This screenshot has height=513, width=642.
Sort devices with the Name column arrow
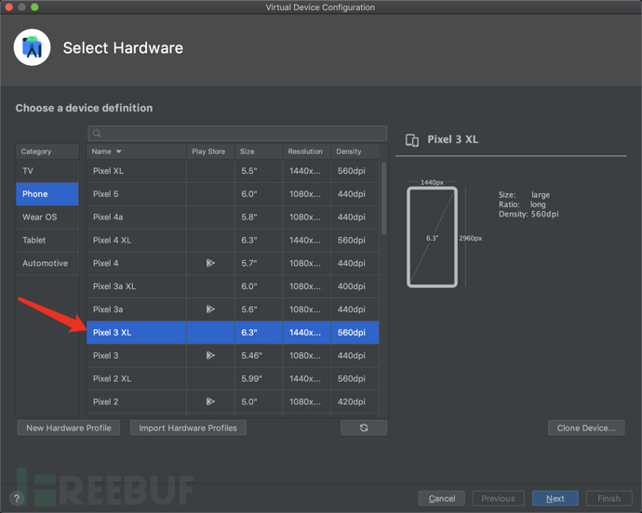coord(119,151)
